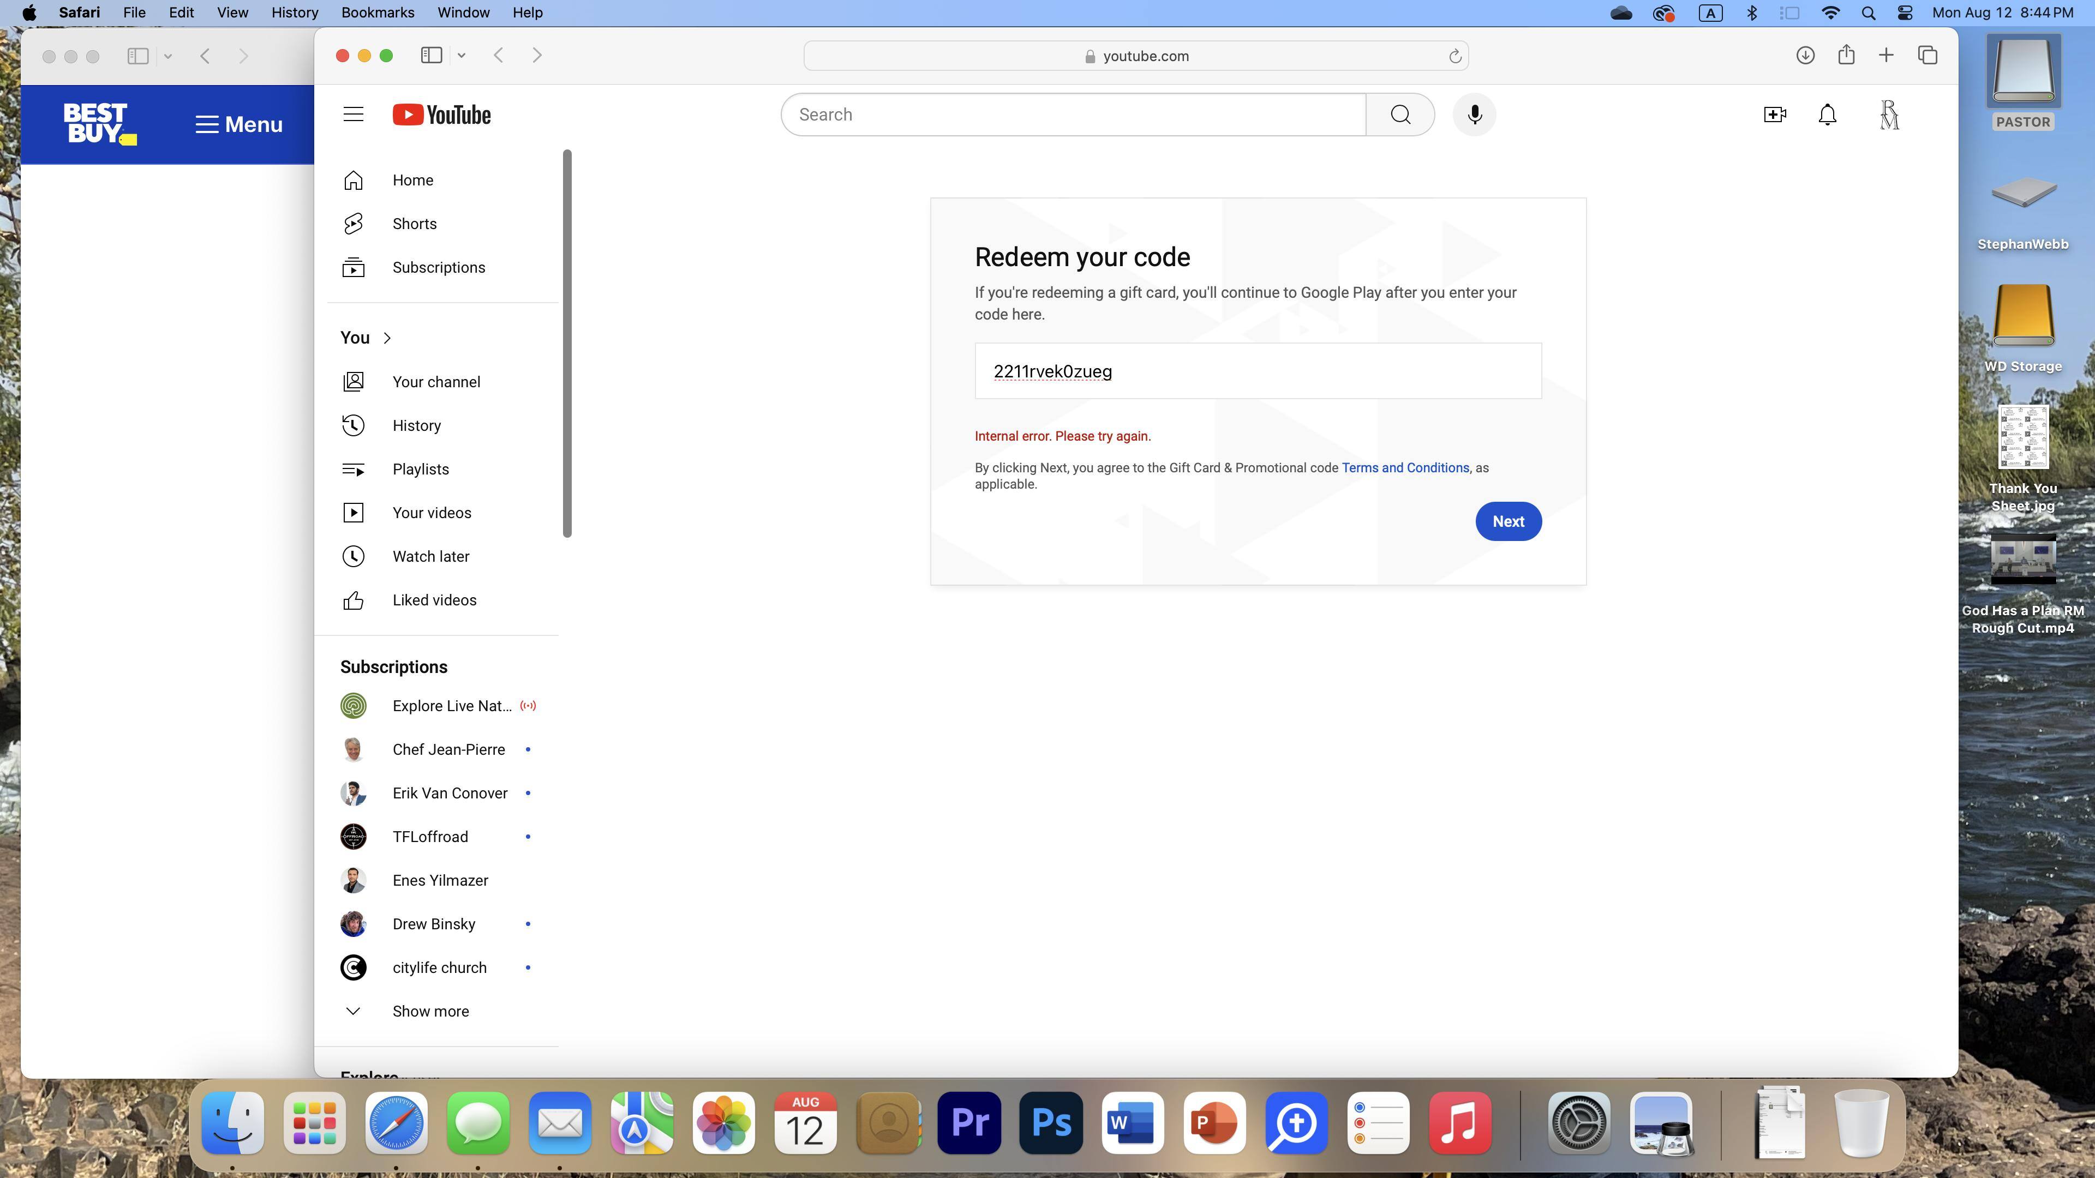Toggle Safari's sidebar button
The width and height of the screenshot is (2095, 1178).
pos(431,55)
